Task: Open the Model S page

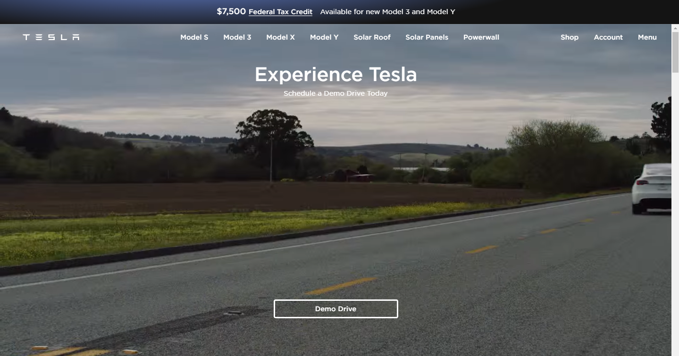Action: click(x=194, y=37)
